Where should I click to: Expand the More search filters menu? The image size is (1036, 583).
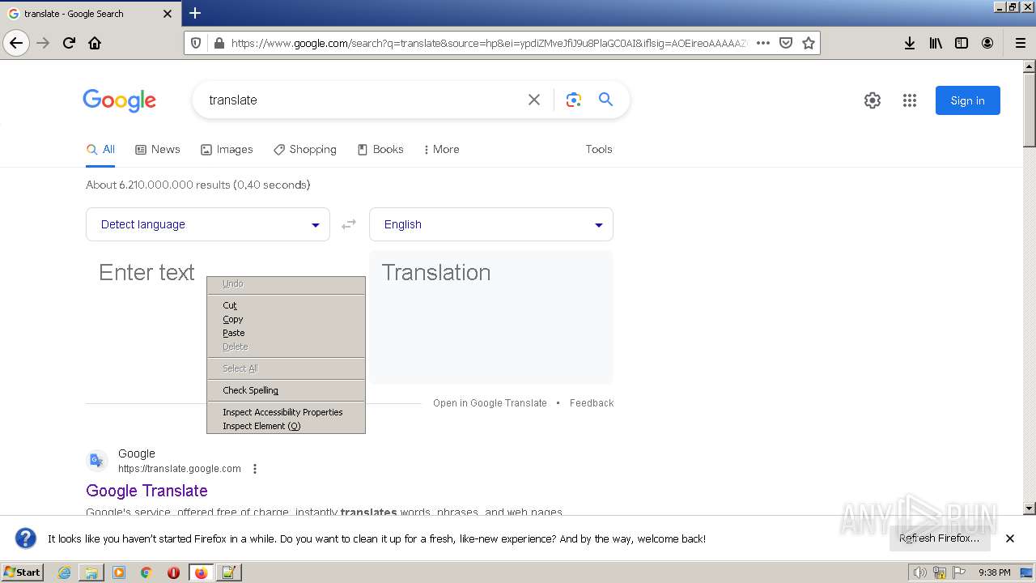pos(441,149)
